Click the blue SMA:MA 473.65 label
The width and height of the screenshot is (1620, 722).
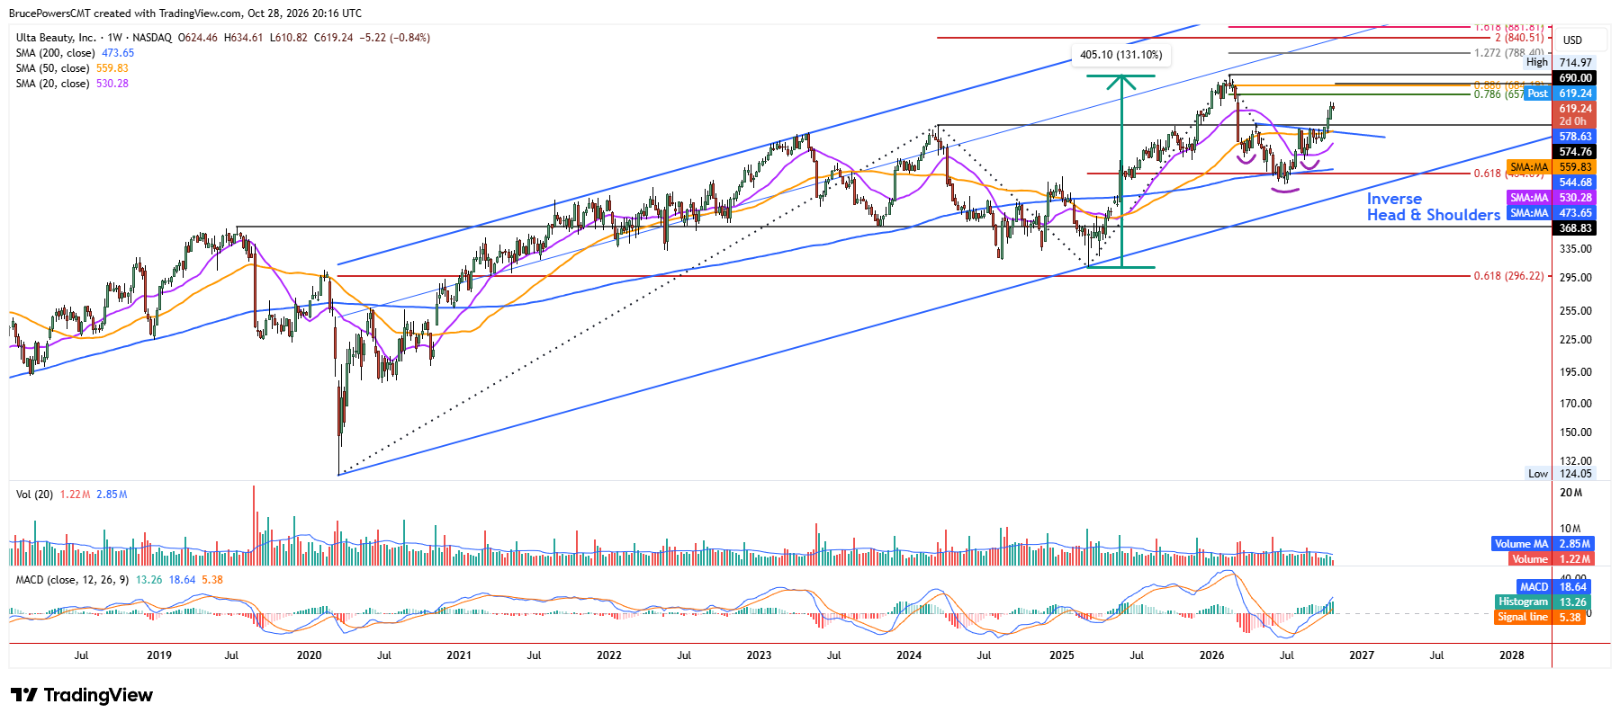pos(1551,213)
